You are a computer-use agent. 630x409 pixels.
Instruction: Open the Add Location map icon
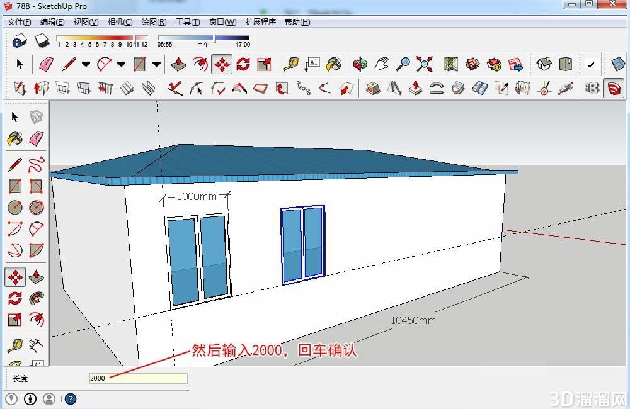click(451, 64)
